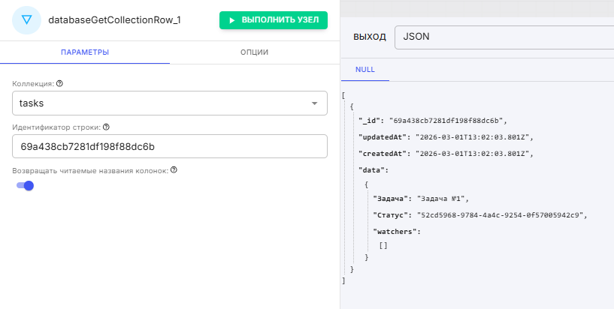
Task: Click the help icon beside Идентификатор строки
Action: coord(106,127)
